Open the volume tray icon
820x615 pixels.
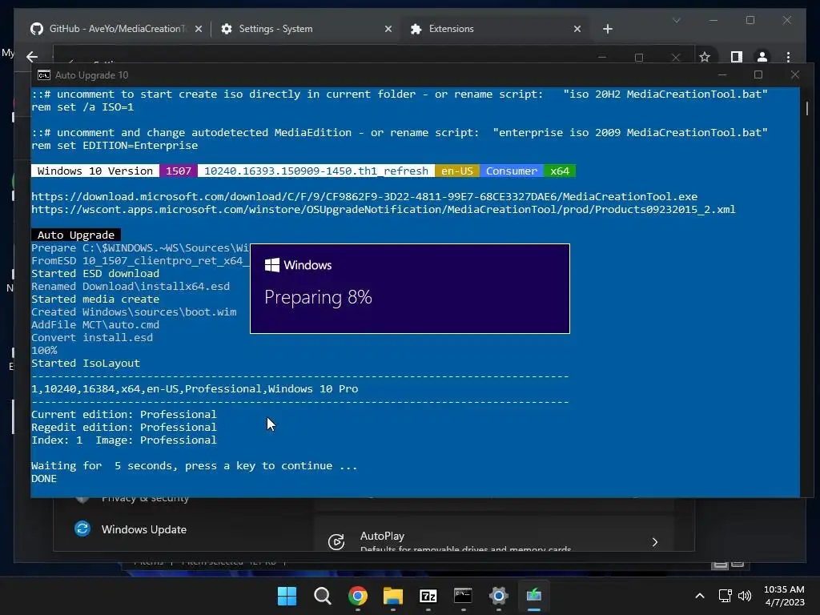744,596
